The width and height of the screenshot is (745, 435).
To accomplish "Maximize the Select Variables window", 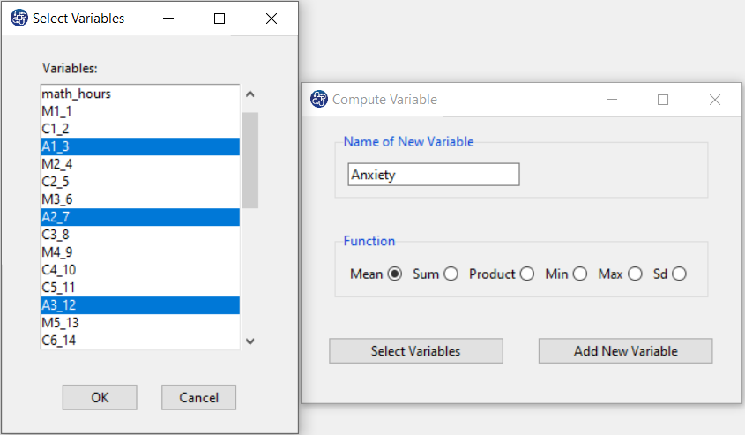I will point(219,19).
